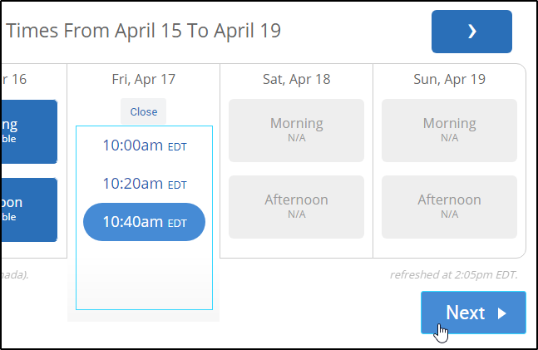
Task: Click the 'Times From April 15' heading
Action: click(x=143, y=31)
